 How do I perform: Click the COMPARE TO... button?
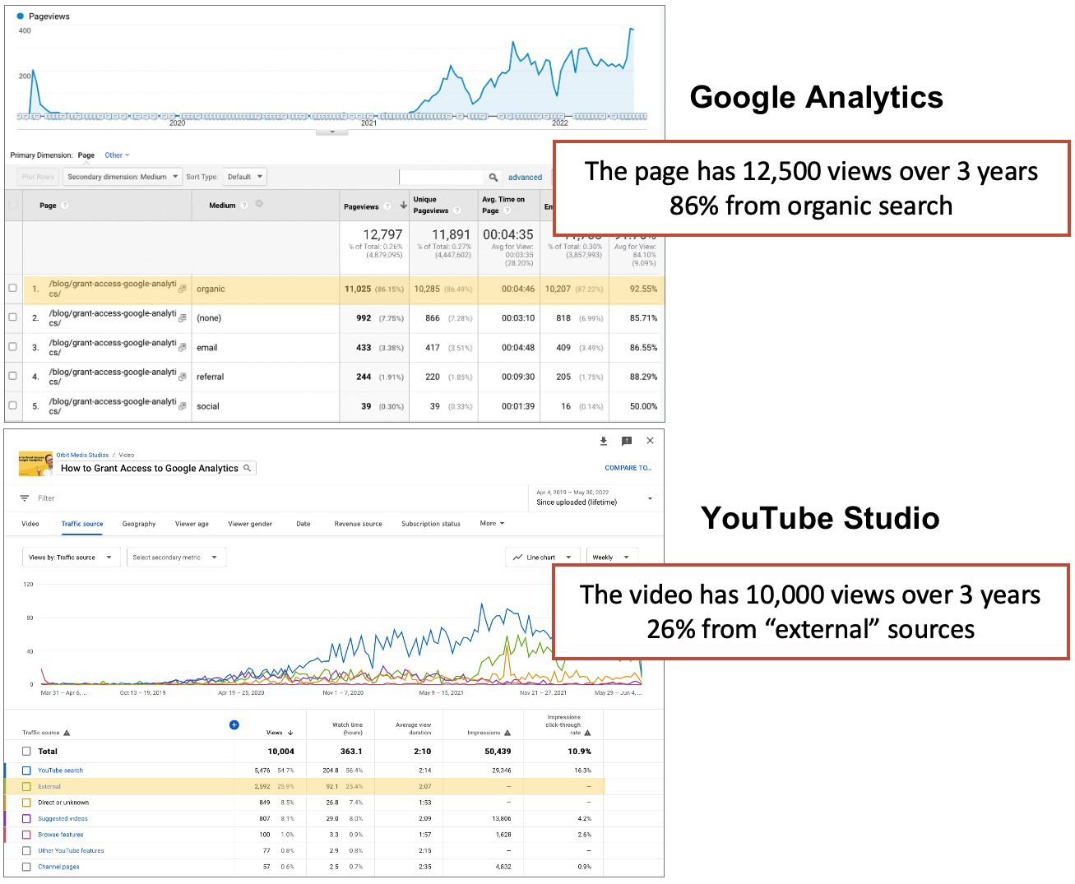click(628, 468)
